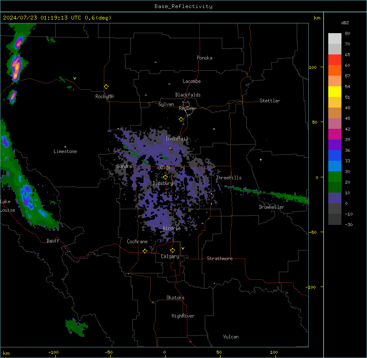This screenshot has width=367, height=358.
Task: Click the -30 value in dBZ legend
Action: point(349,224)
